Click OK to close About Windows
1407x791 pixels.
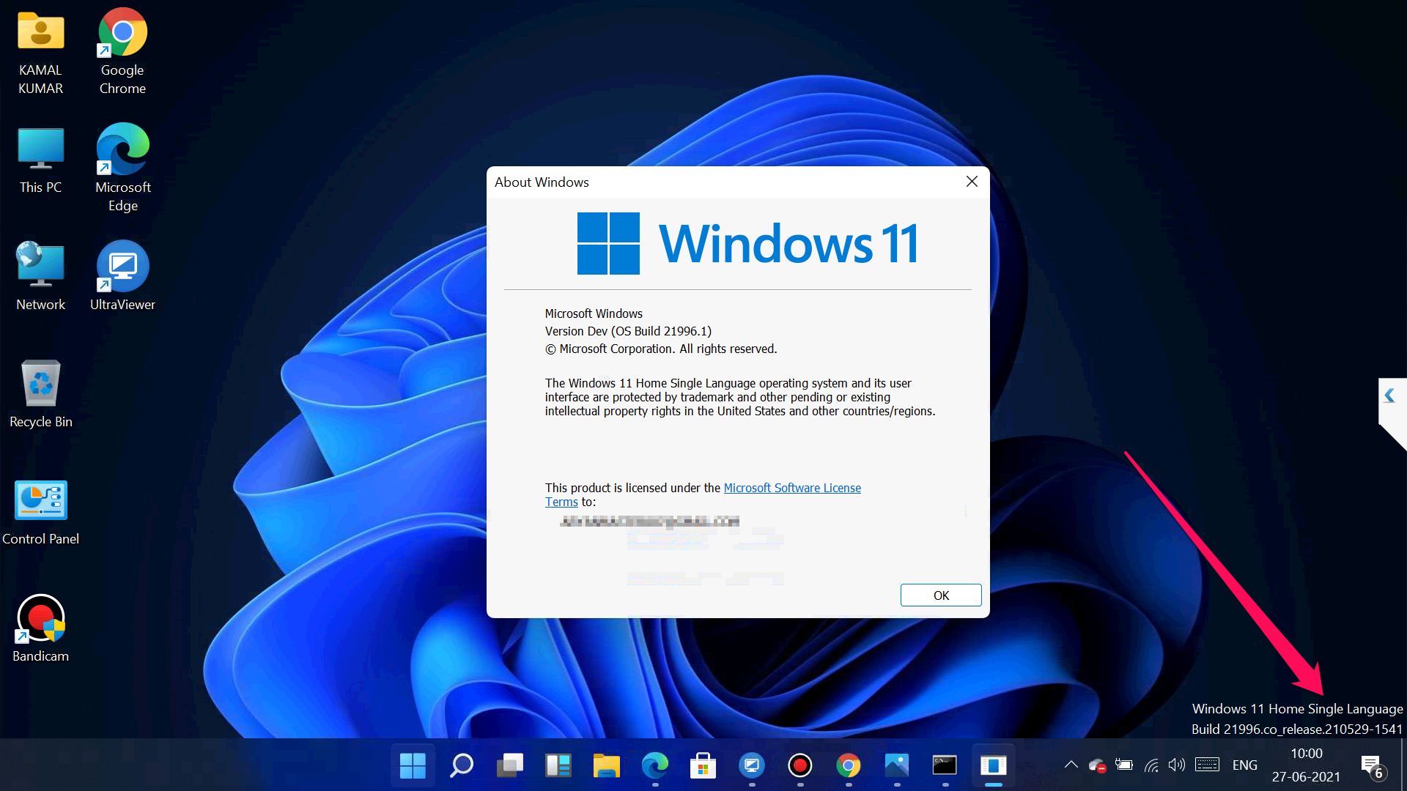pos(940,594)
